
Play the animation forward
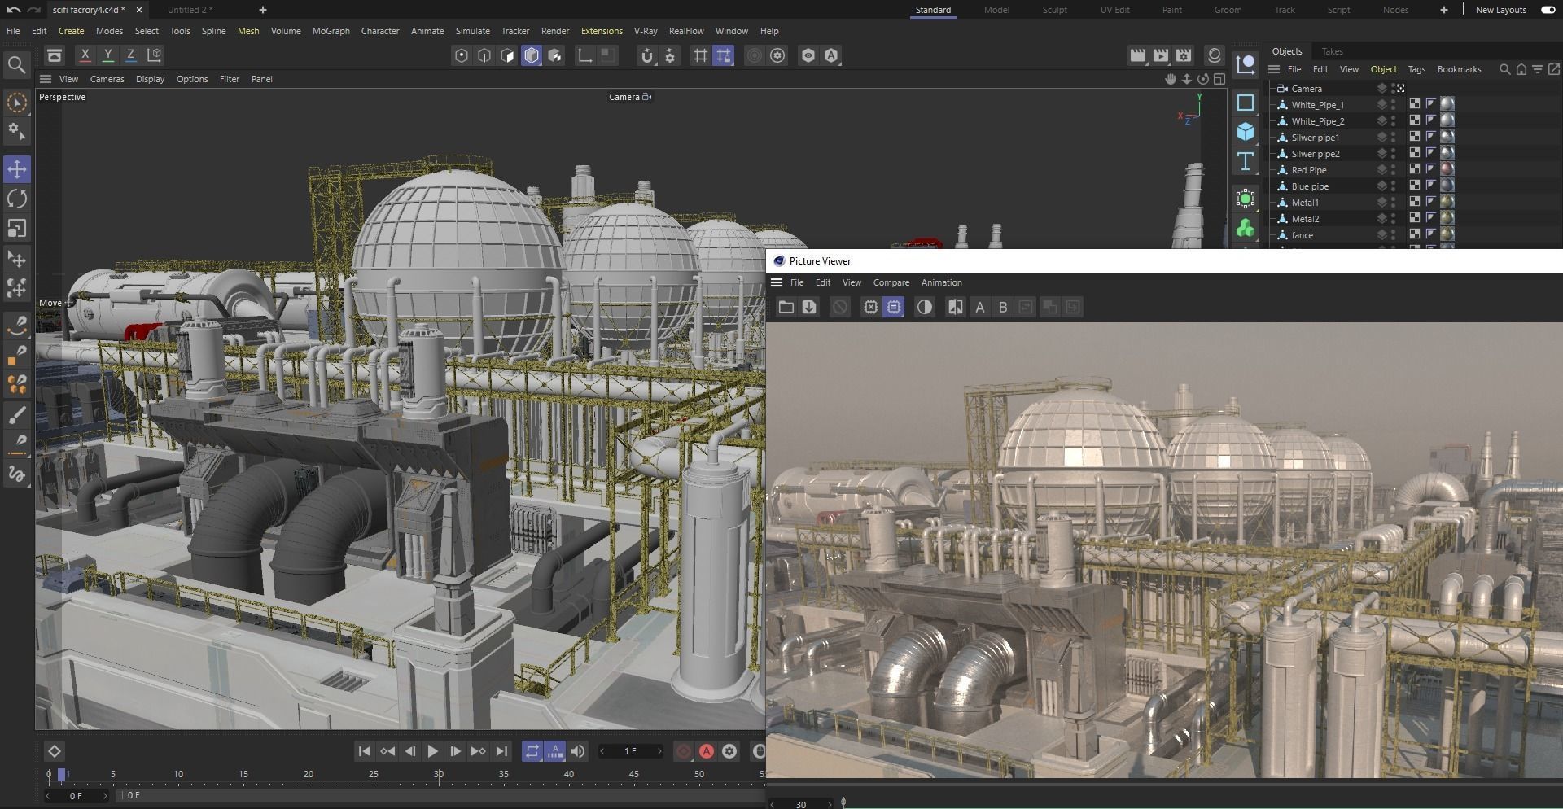[433, 751]
